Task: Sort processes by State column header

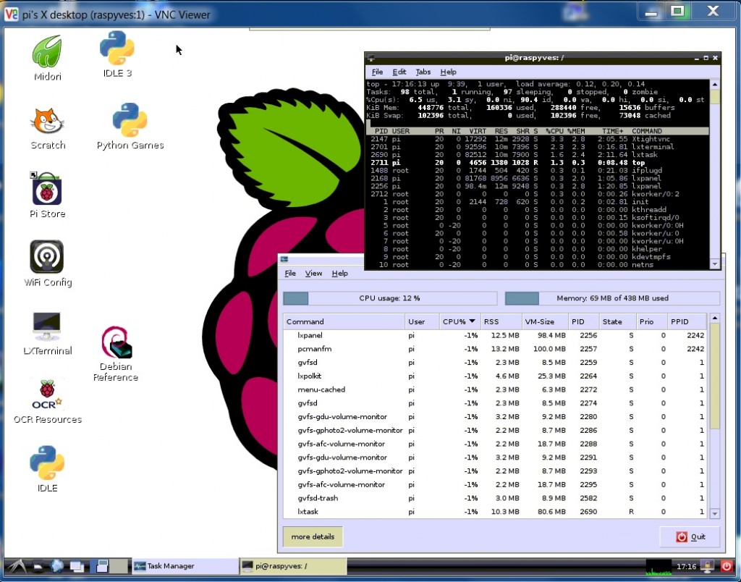Action: click(x=617, y=321)
